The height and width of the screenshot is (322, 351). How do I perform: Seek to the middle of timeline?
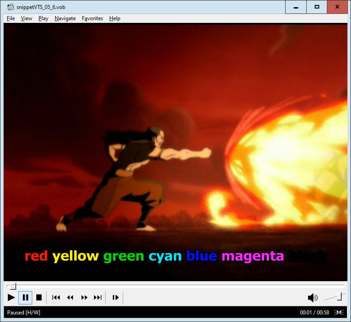click(x=175, y=286)
